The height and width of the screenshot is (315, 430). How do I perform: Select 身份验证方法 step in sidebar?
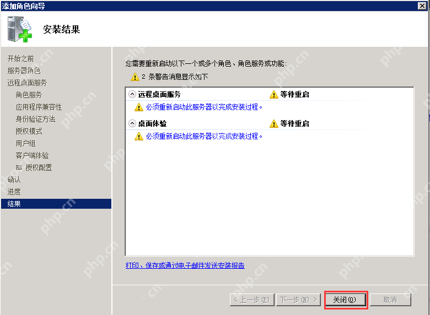point(35,119)
